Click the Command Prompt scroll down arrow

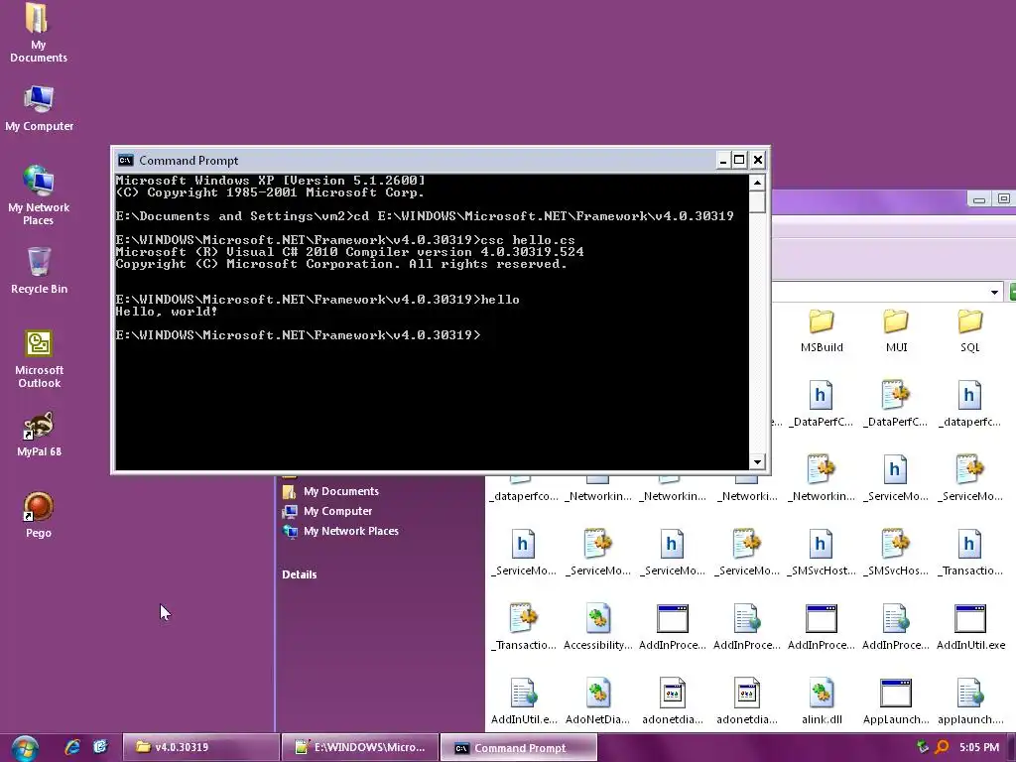tap(757, 462)
